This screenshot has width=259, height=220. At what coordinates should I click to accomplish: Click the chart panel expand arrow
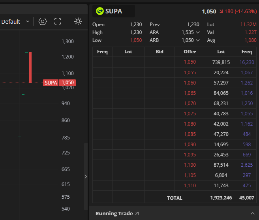(x=86, y=177)
